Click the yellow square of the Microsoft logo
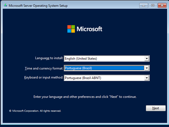 73,31
